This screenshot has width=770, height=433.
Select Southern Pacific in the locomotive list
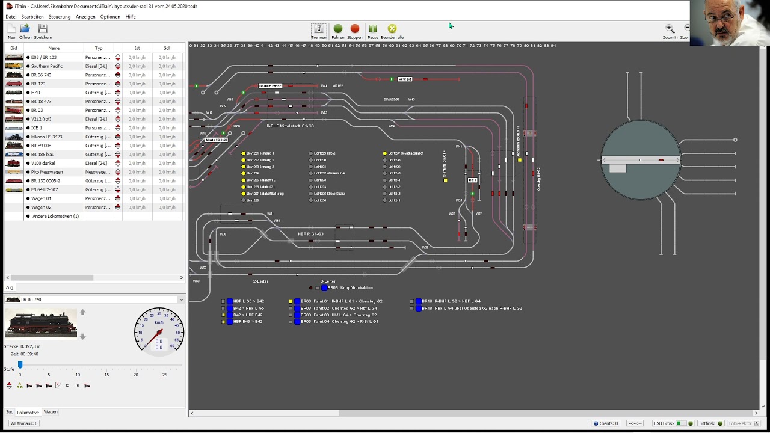47,66
